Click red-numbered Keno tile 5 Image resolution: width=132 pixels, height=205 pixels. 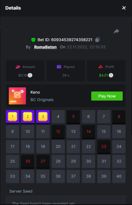[x=73, y=117]
